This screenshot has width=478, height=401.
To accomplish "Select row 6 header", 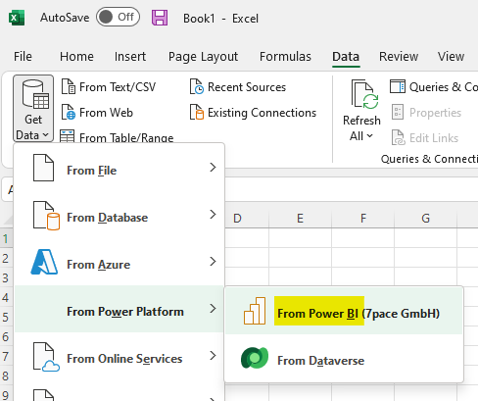I will pos(6,337).
